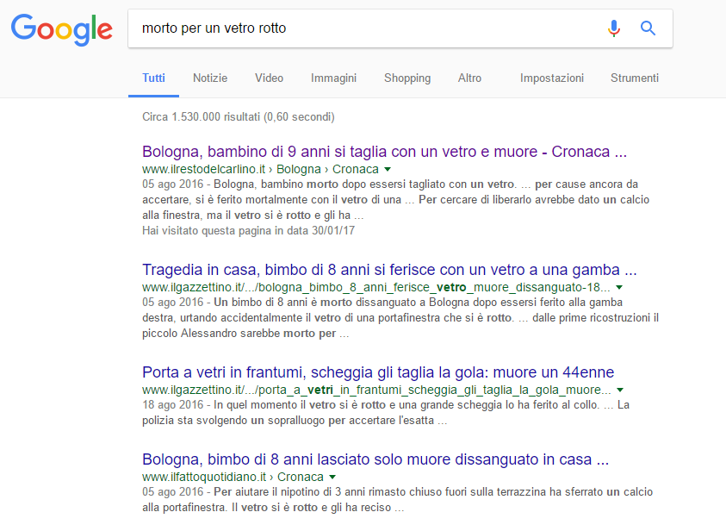Click the Google logo

[62, 29]
